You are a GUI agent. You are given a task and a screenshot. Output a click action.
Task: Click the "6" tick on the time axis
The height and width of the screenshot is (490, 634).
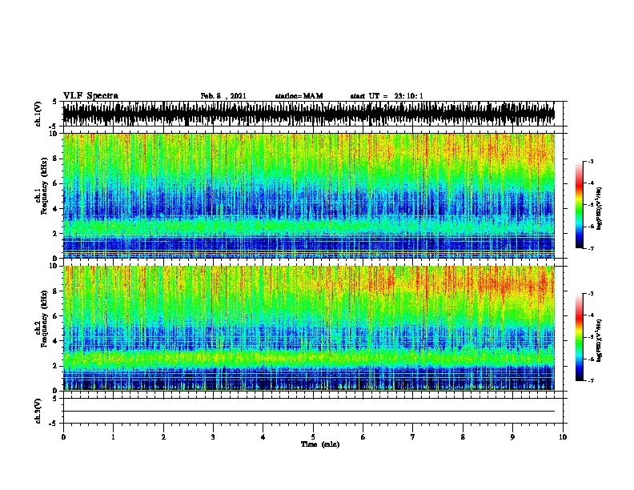click(363, 437)
